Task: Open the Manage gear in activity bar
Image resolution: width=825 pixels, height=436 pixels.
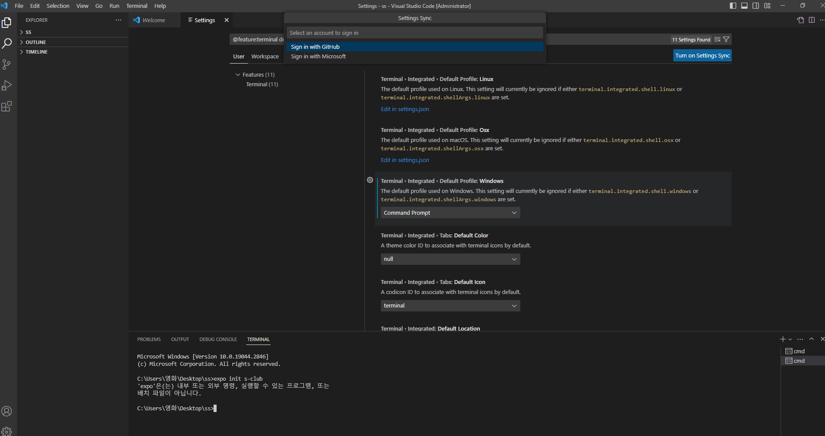Action: pyautogui.click(x=7, y=431)
